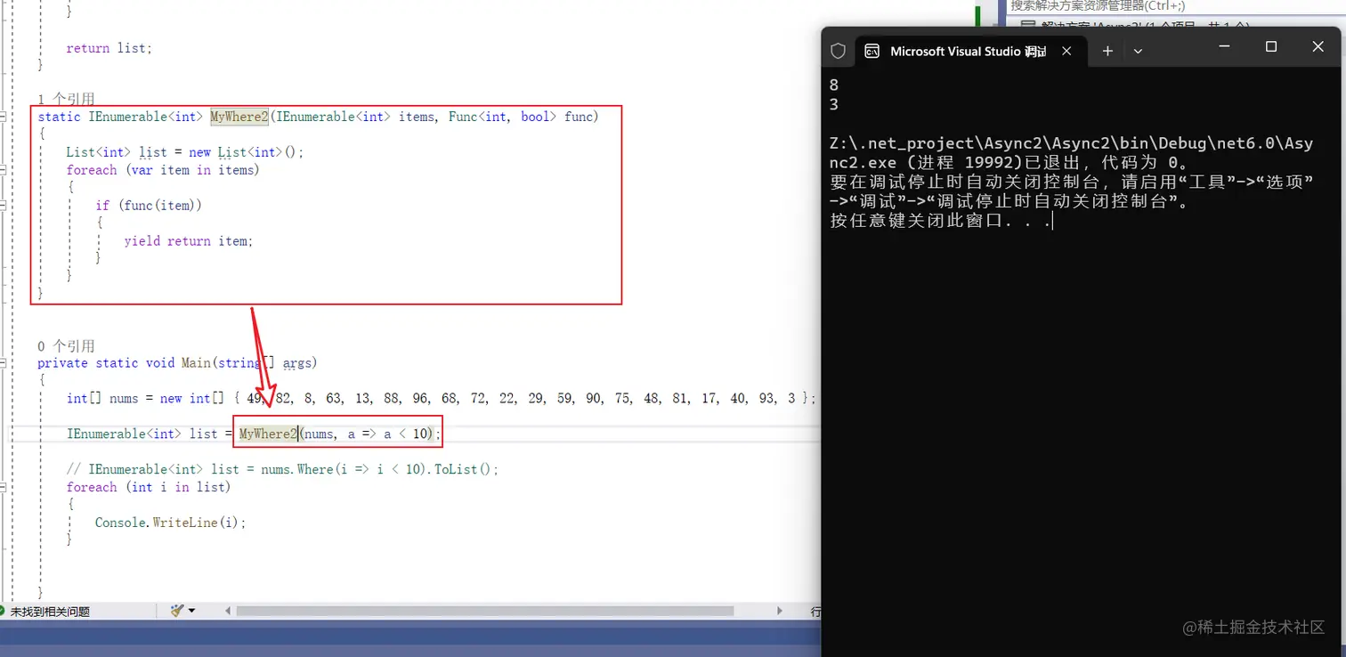Close the Microsoft Visual Studio console tab
The image size is (1346, 657).
(1066, 51)
